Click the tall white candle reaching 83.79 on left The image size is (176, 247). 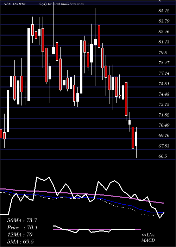[29, 65]
